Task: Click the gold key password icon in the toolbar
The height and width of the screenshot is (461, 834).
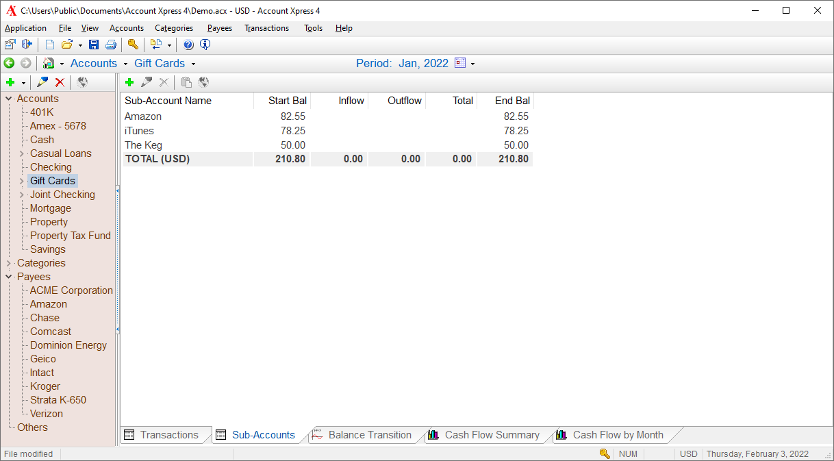Action: pos(133,45)
